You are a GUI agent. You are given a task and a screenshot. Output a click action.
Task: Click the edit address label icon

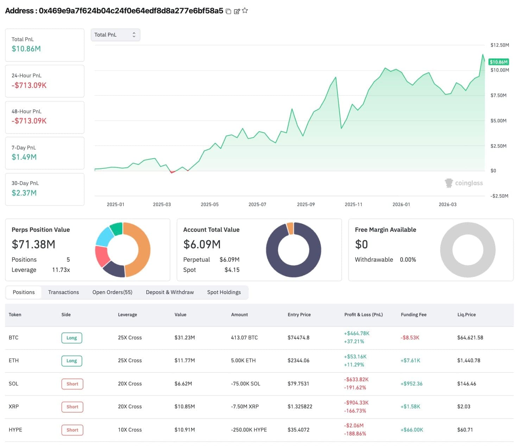pos(237,11)
